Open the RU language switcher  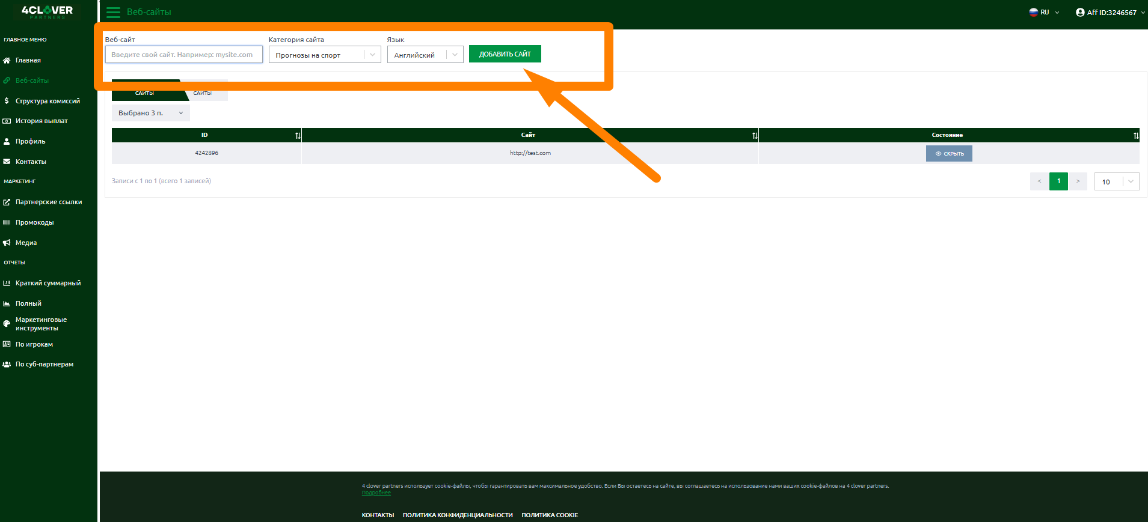(x=1045, y=12)
